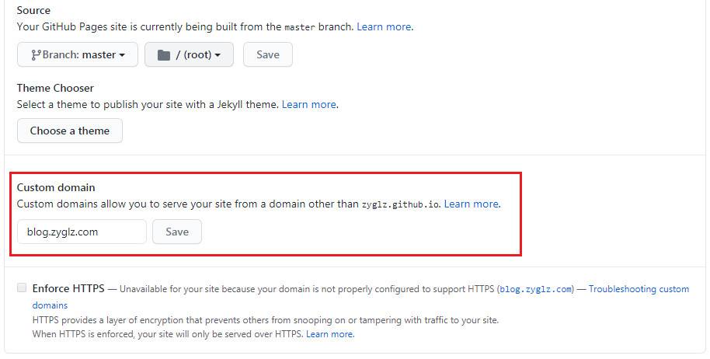Screen dimensions: 710x359
Task: Click the / (root) label text
Action: point(192,55)
